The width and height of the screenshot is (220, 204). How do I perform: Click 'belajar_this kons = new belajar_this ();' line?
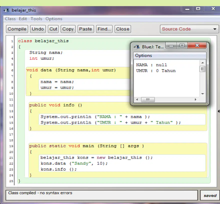click(x=96, y=157)
